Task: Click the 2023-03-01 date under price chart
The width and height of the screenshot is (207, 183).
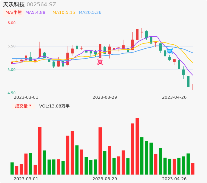Action: coord(26,97)
